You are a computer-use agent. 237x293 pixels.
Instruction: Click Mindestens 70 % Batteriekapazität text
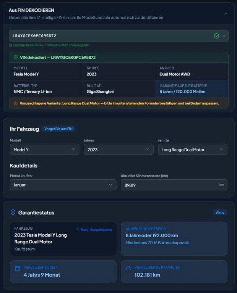tap(157, 243)
